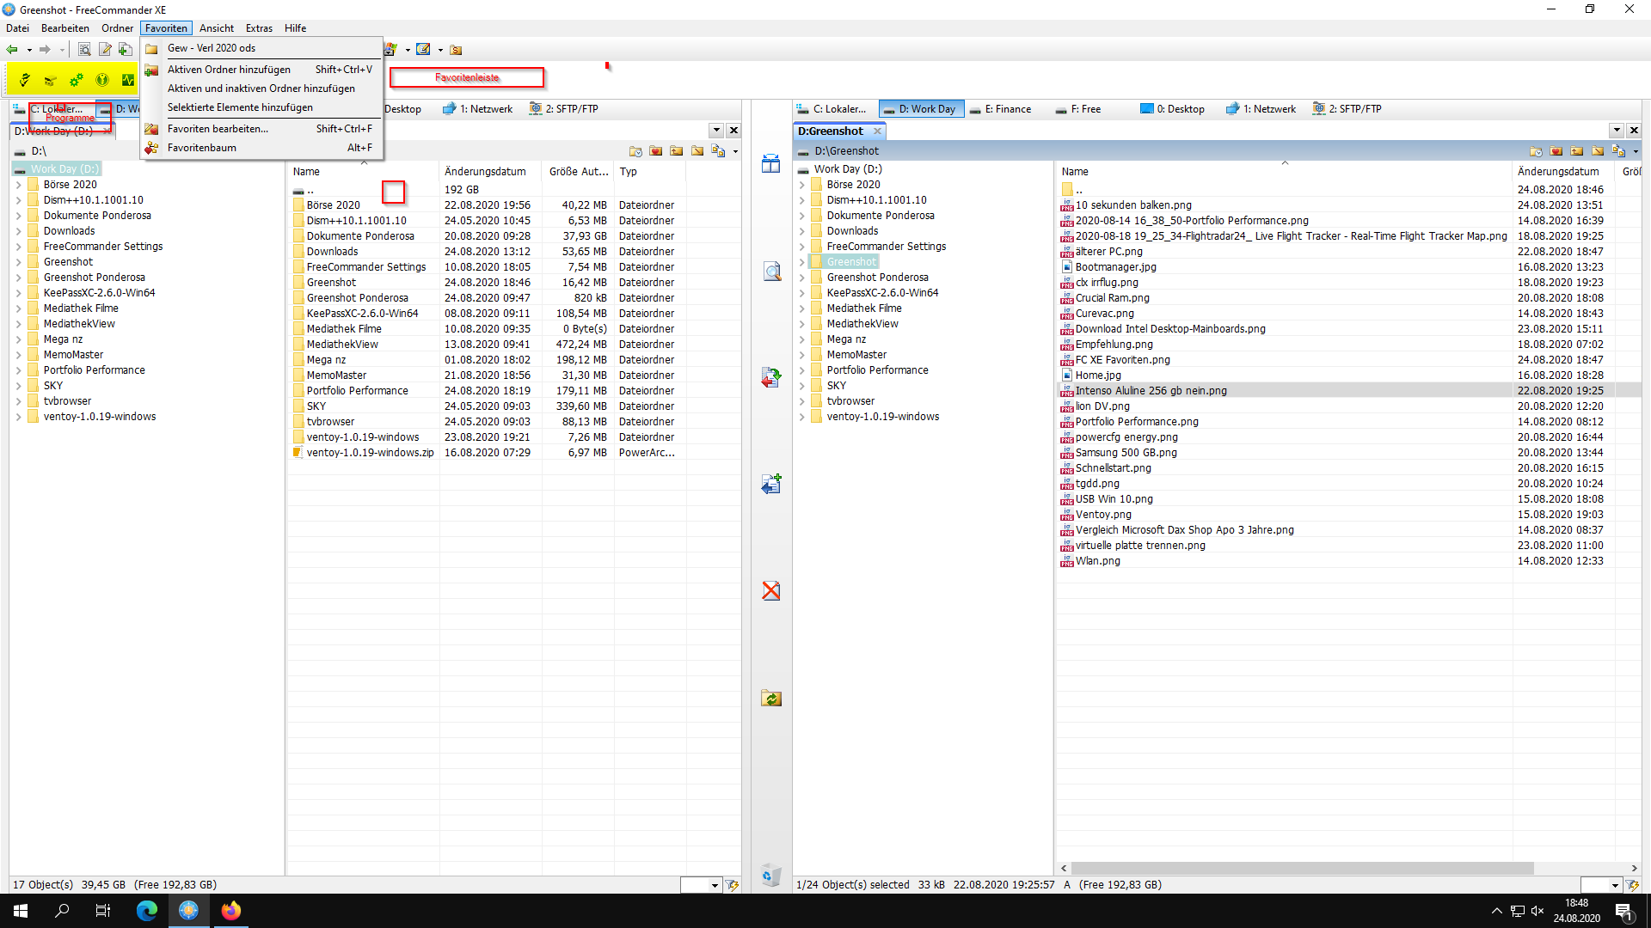Open the Extras menu

(x=259, y=28)
